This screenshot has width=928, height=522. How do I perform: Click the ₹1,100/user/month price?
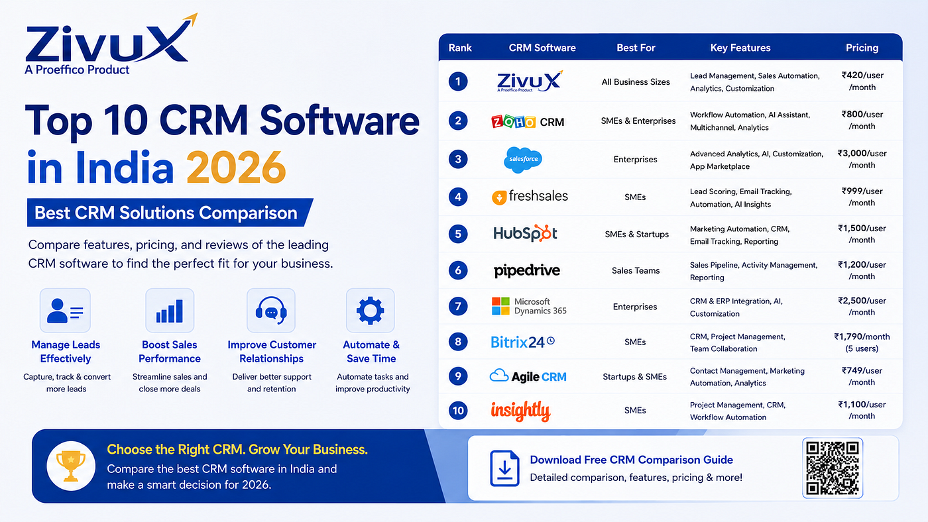coord(862,410)
